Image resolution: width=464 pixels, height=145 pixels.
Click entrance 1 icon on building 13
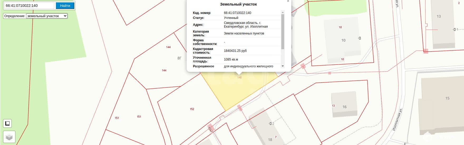coord(454,29)
